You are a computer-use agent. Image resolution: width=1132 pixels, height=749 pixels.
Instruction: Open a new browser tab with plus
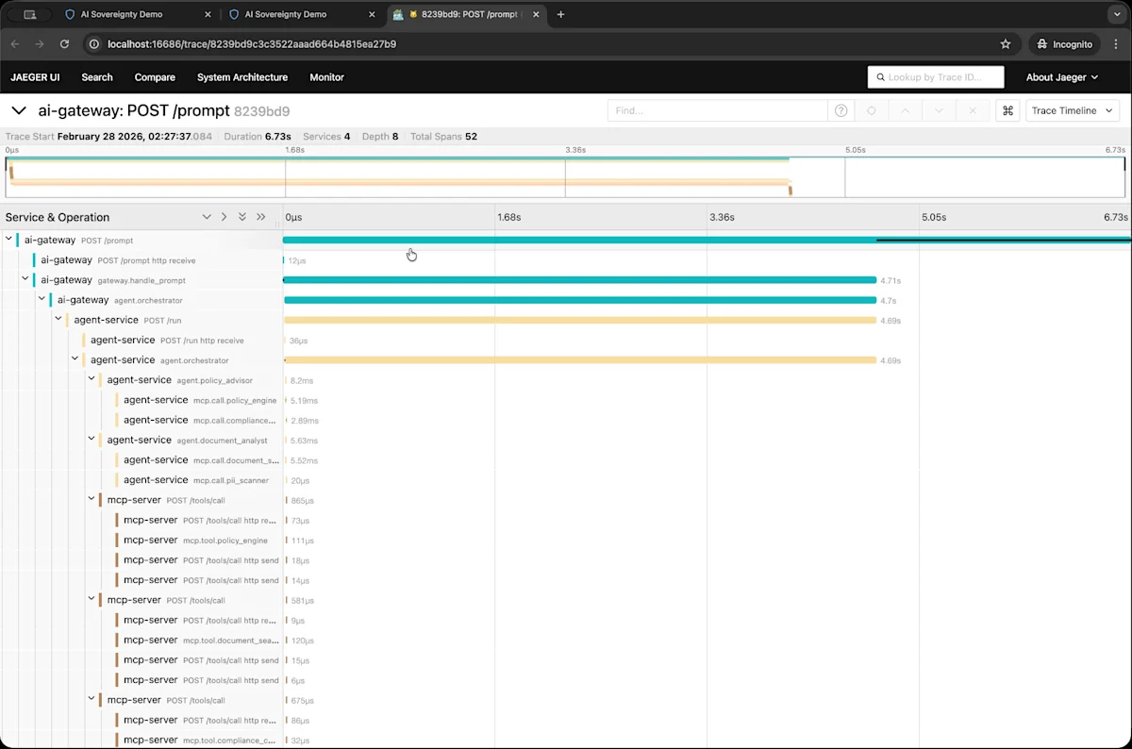pos(560,15)
